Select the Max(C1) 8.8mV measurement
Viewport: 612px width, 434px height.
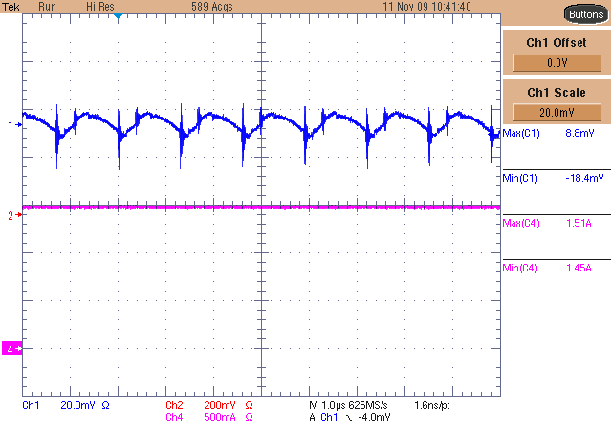(x=555, y=133)
